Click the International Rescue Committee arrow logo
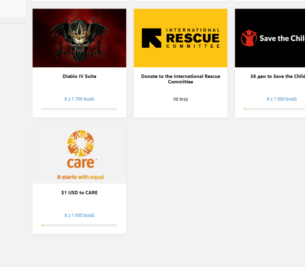The height and width of the screenshot is (267, 305). coord(152,38)
